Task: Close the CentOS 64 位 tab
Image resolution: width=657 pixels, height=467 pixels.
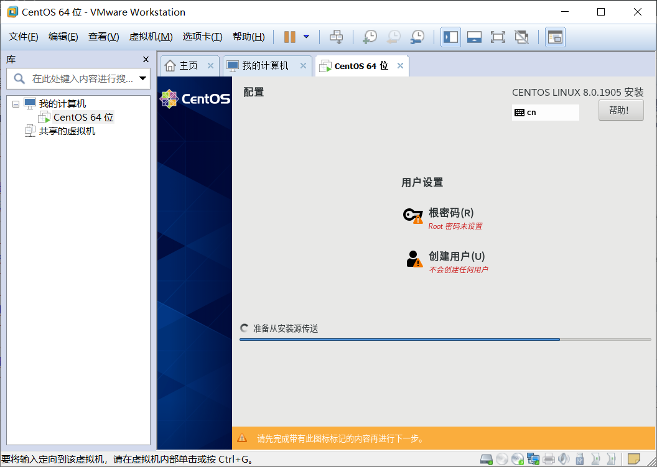Action: click(x=400, y=66)
